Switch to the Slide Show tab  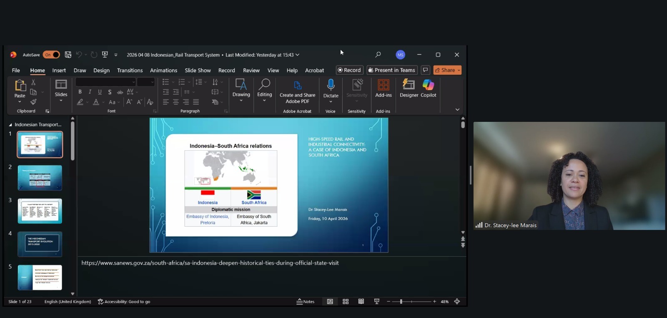[198, 71]
